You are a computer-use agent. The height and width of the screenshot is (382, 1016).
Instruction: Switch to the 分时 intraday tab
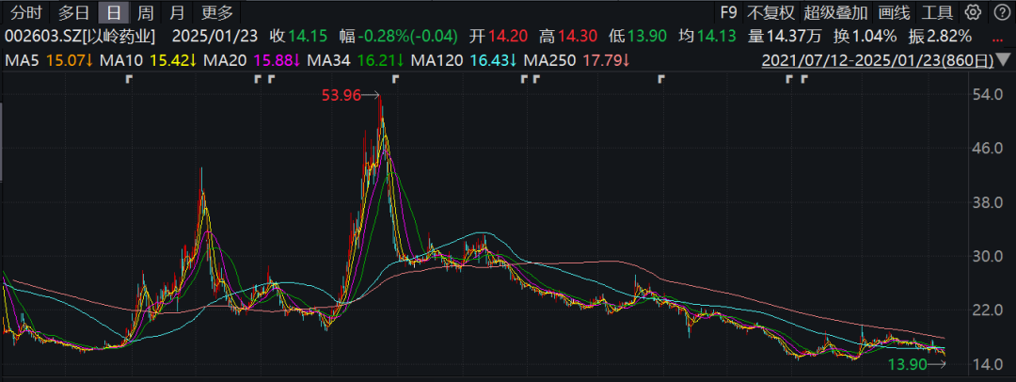click(x=26, y=12)
